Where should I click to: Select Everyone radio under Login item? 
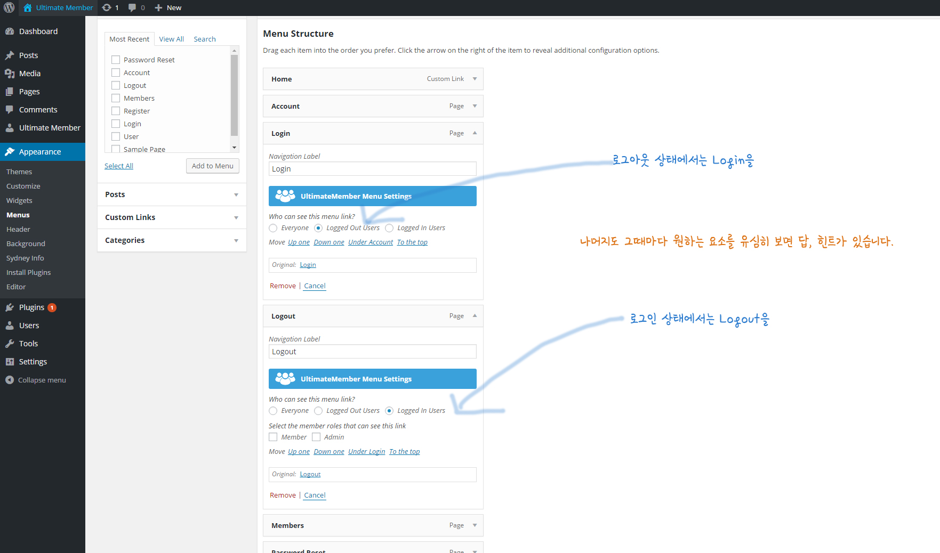click(273, 228)
